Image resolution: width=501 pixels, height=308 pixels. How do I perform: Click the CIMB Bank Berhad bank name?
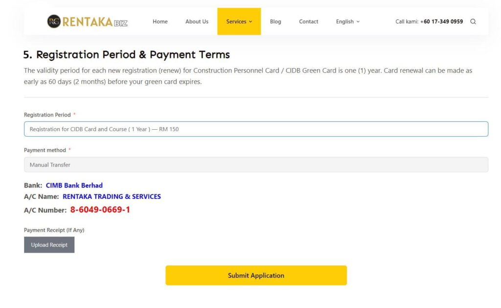pos(74,185)
